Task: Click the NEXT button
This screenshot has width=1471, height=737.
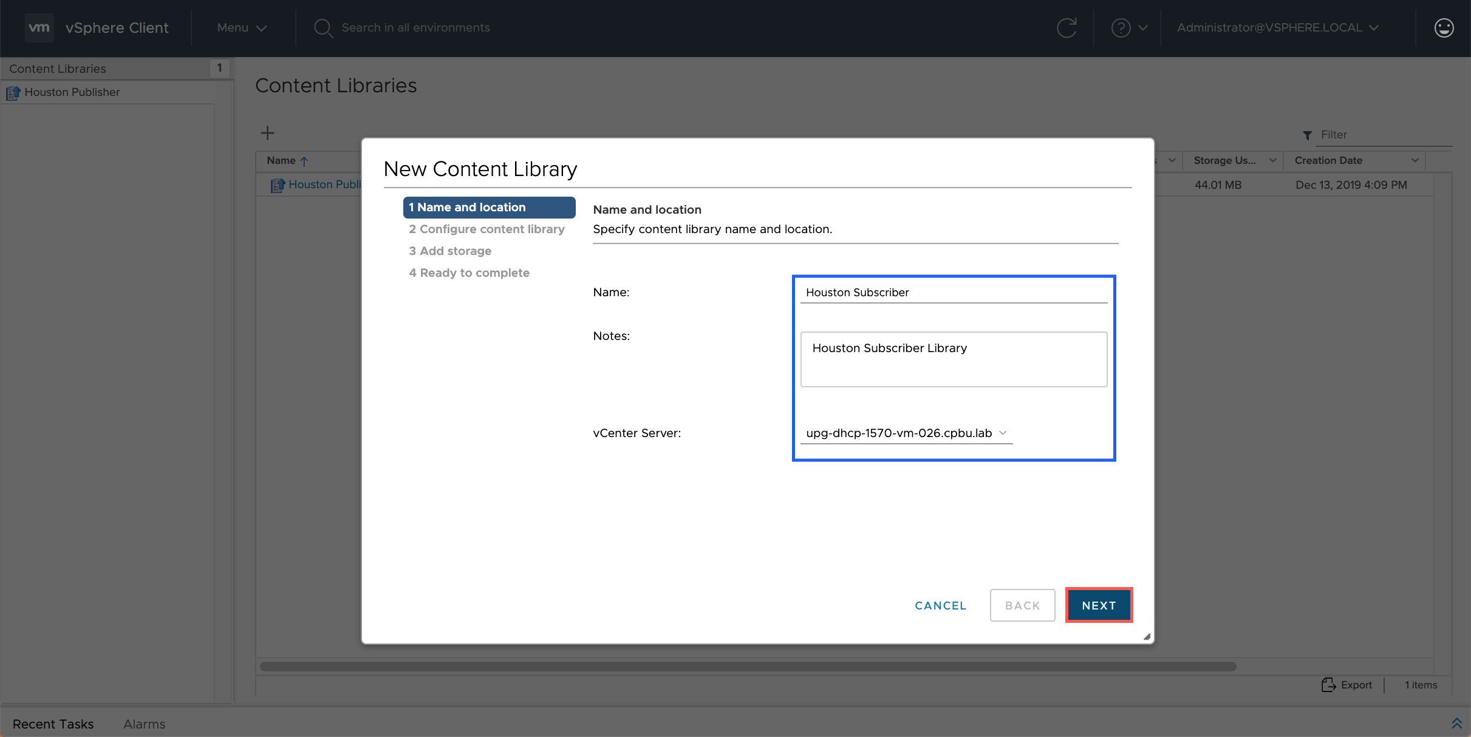Action: click(1099, 605)
